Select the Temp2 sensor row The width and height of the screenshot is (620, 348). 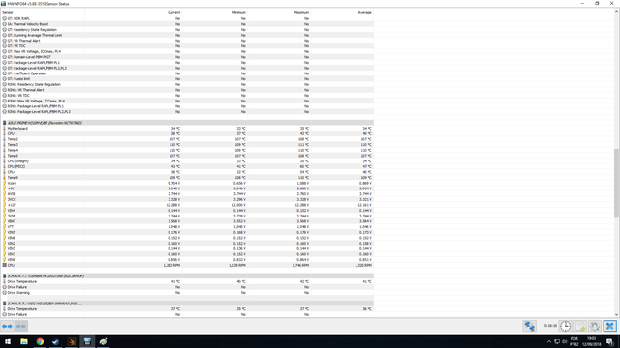click(187, 139)
